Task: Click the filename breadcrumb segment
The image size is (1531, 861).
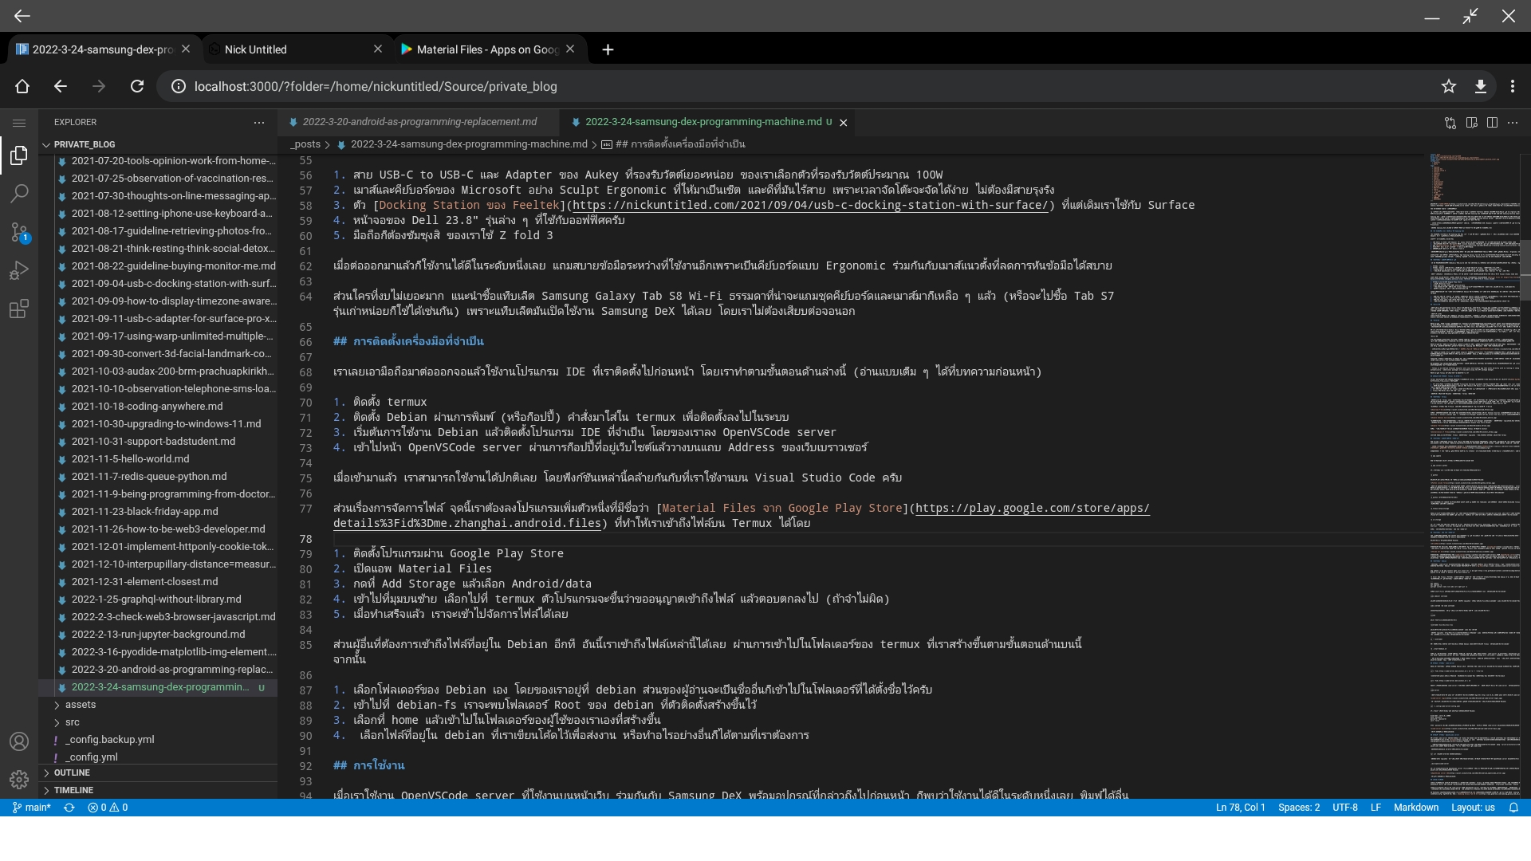Action: (469, 144)
